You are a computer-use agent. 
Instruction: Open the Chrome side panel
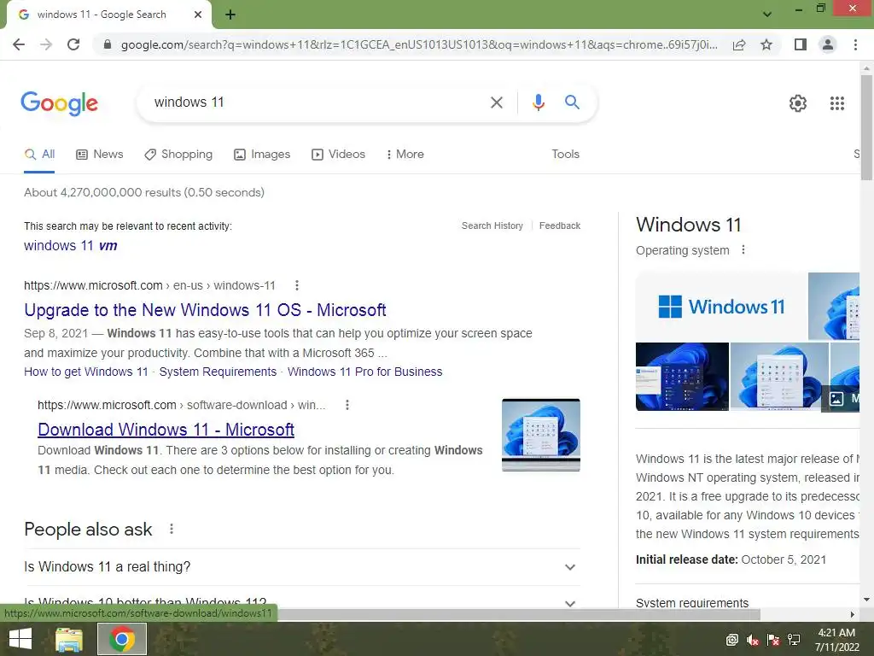click(801, 44)
